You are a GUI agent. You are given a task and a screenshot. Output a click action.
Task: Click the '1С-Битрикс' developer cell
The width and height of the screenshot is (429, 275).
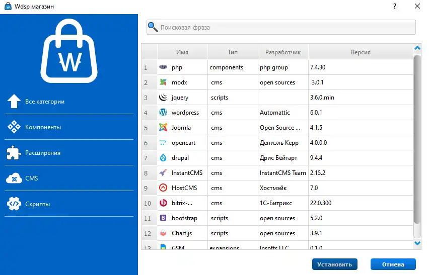(283, 203)
